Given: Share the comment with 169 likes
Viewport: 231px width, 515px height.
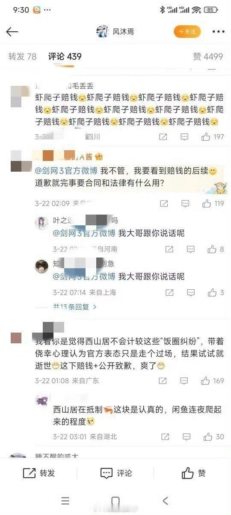Looking at the screenshot, I should [x=163, y=380].
